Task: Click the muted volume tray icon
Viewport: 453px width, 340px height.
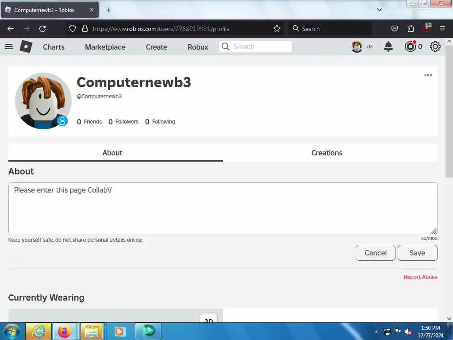Action: coord(408,332)
